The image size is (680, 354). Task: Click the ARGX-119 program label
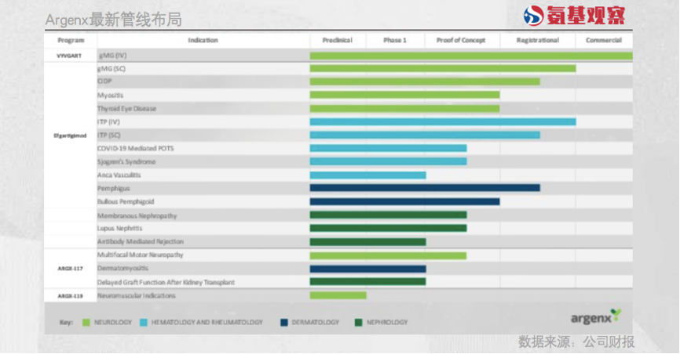(x=70, y=296)
